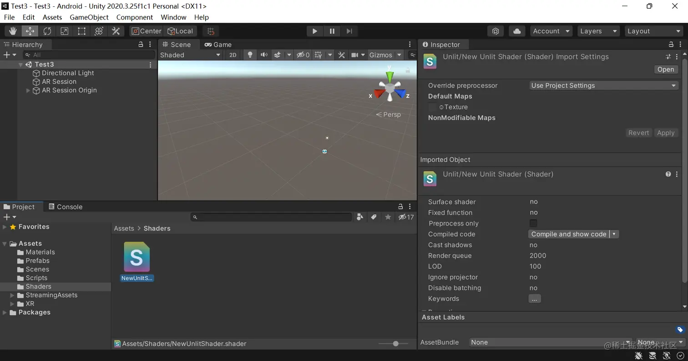Viewport: 688px width, 361px height.
Task: Switch to the Console tab
Action: pyautogui.click(x=66, y=206)
